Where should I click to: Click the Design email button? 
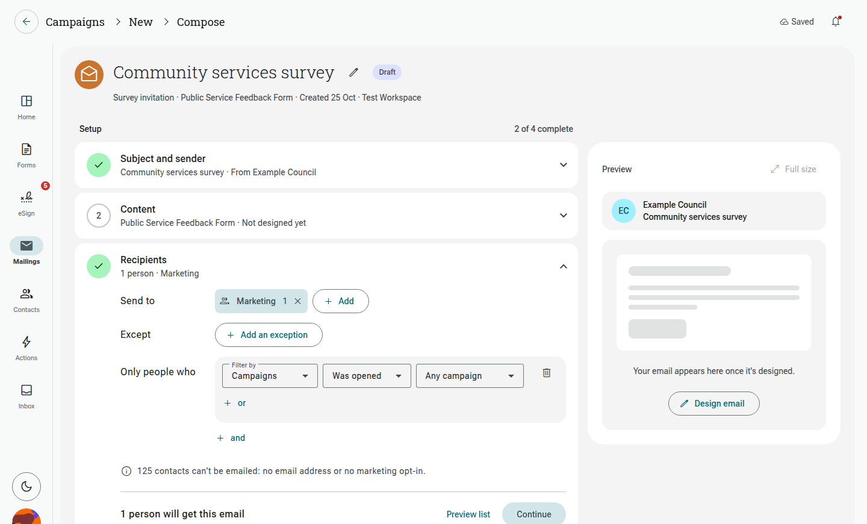click(x=714, y=404)
